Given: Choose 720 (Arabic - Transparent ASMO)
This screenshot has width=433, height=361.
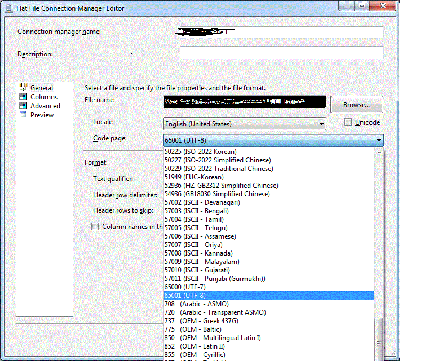Looking at the screenshot, I should tap(269, 312).
